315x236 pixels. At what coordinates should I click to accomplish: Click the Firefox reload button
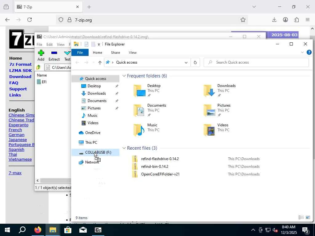30,20
